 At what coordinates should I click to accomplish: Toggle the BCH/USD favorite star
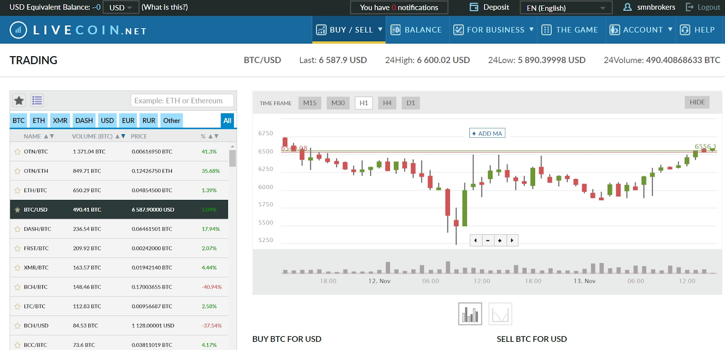17,326
